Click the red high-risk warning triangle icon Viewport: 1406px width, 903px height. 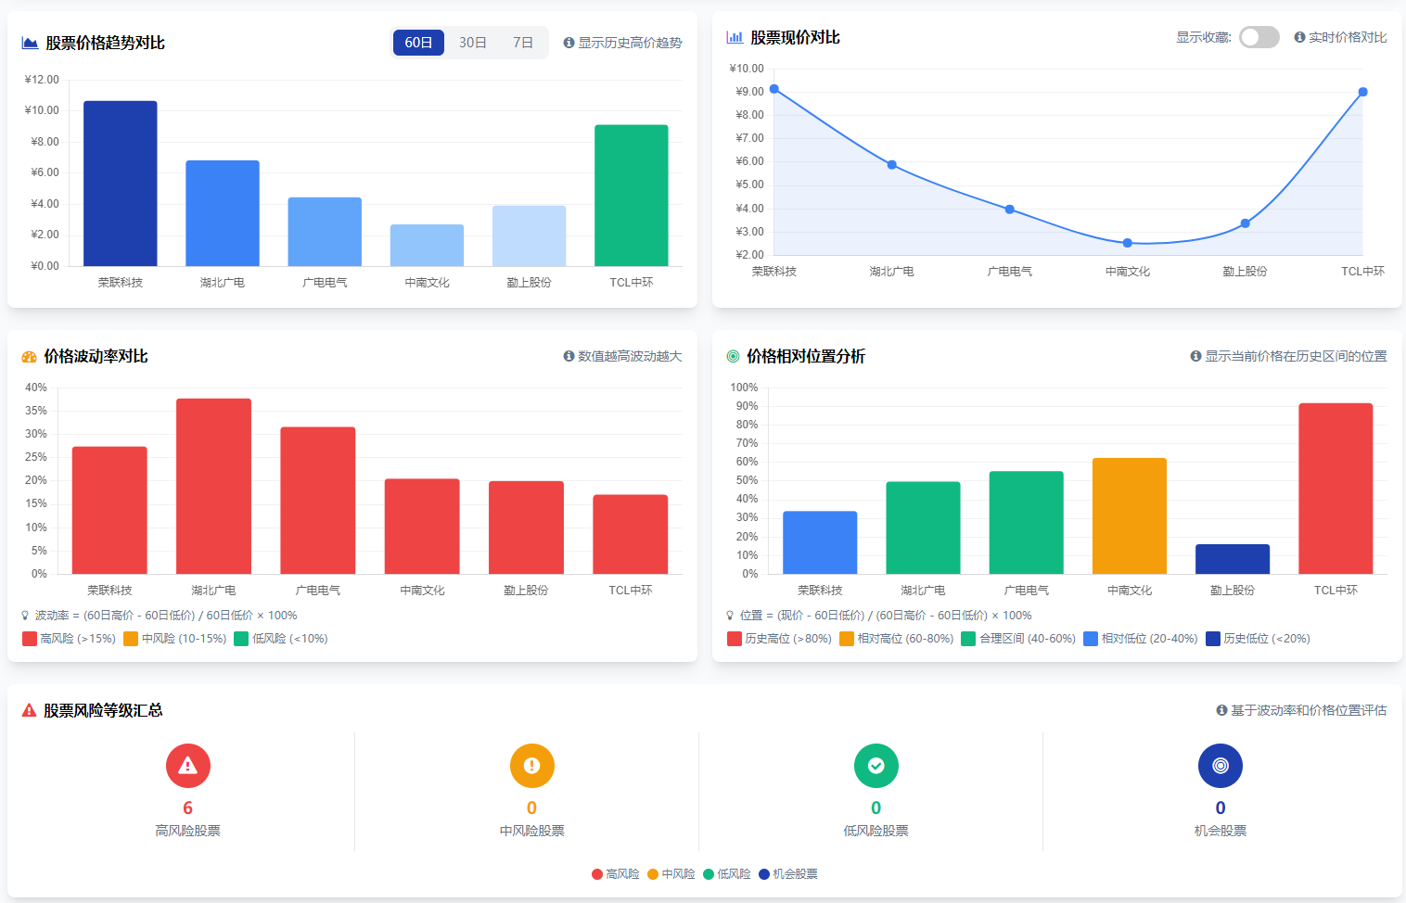(187, 766)
